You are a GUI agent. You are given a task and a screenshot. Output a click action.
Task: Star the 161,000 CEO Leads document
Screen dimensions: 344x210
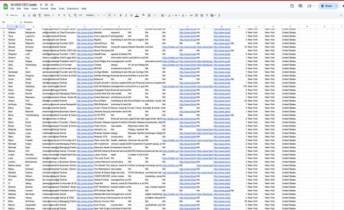click(x=41, y=5)
